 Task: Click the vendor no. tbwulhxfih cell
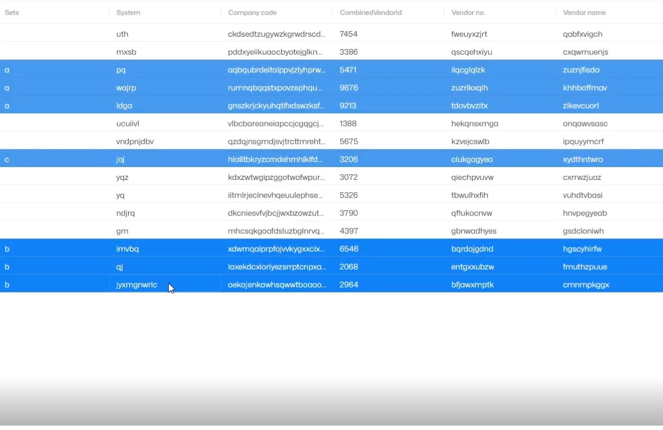(x=469, y=195)
